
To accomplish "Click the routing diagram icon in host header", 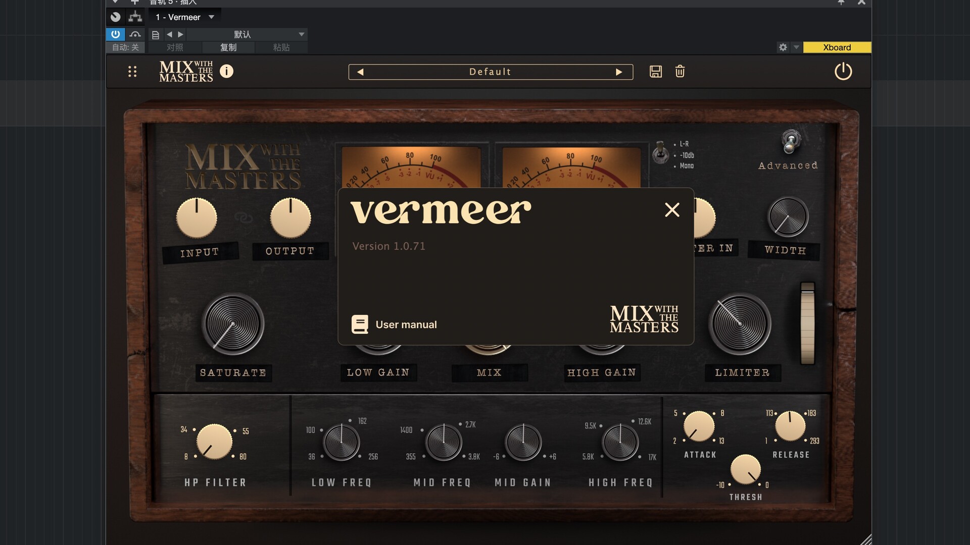I will 135,17.
